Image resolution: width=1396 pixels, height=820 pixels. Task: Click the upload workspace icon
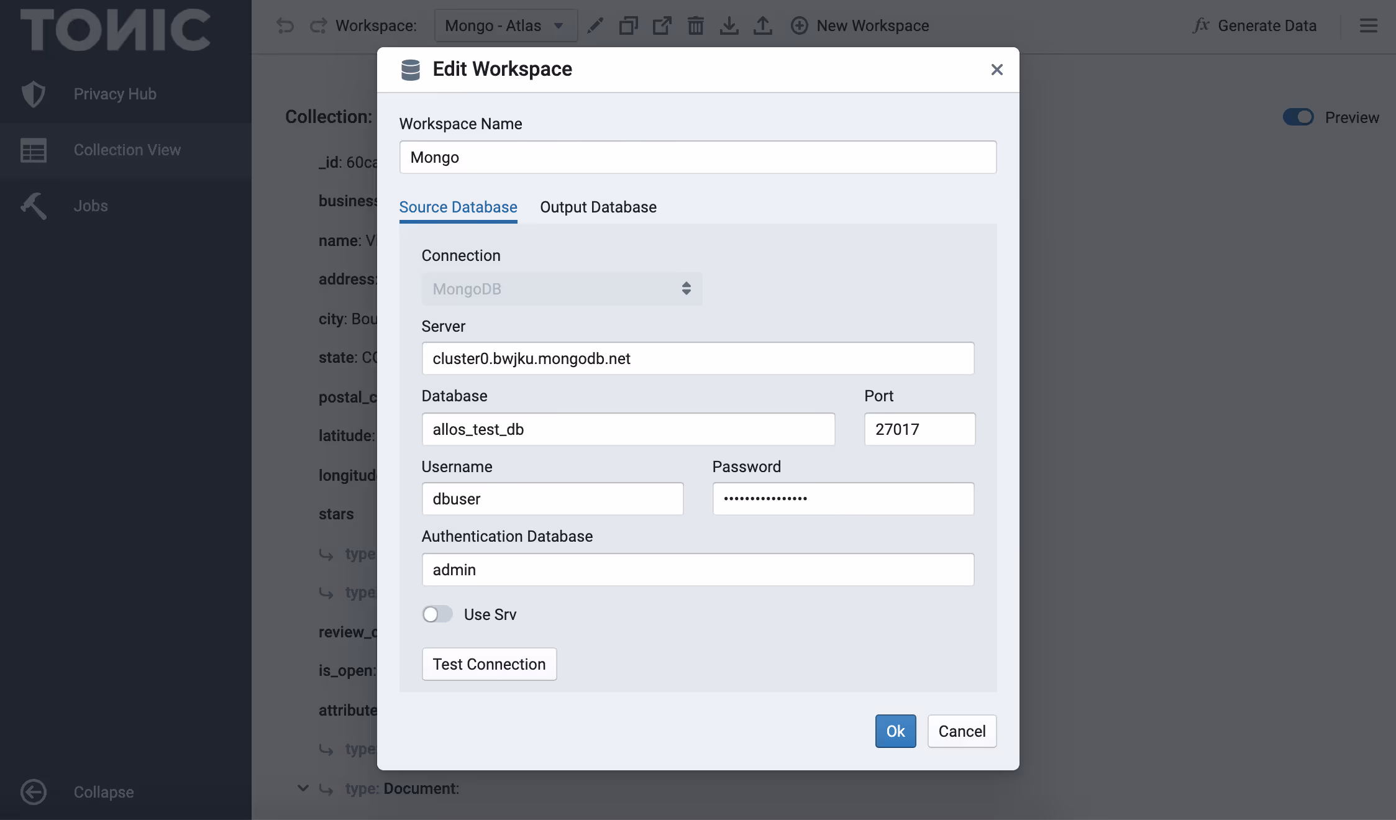[x=762, y=25]
